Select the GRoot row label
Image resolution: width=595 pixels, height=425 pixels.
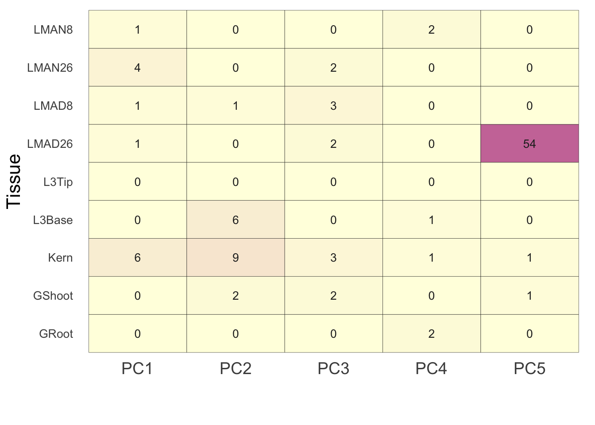point(56,334)
